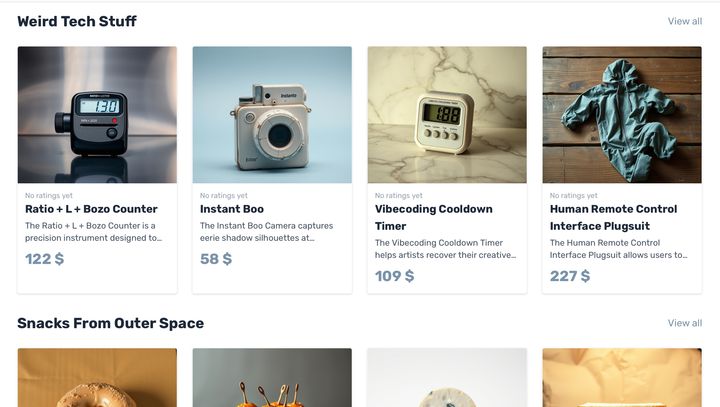720x407 pixels.
Task: Open the Ratio + L + Bozo Counter title
Action: tap(91, 209)
